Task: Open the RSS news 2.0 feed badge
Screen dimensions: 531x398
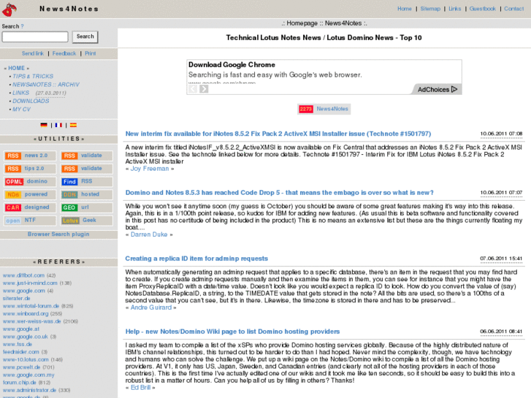Action: (x=30, y=156)
